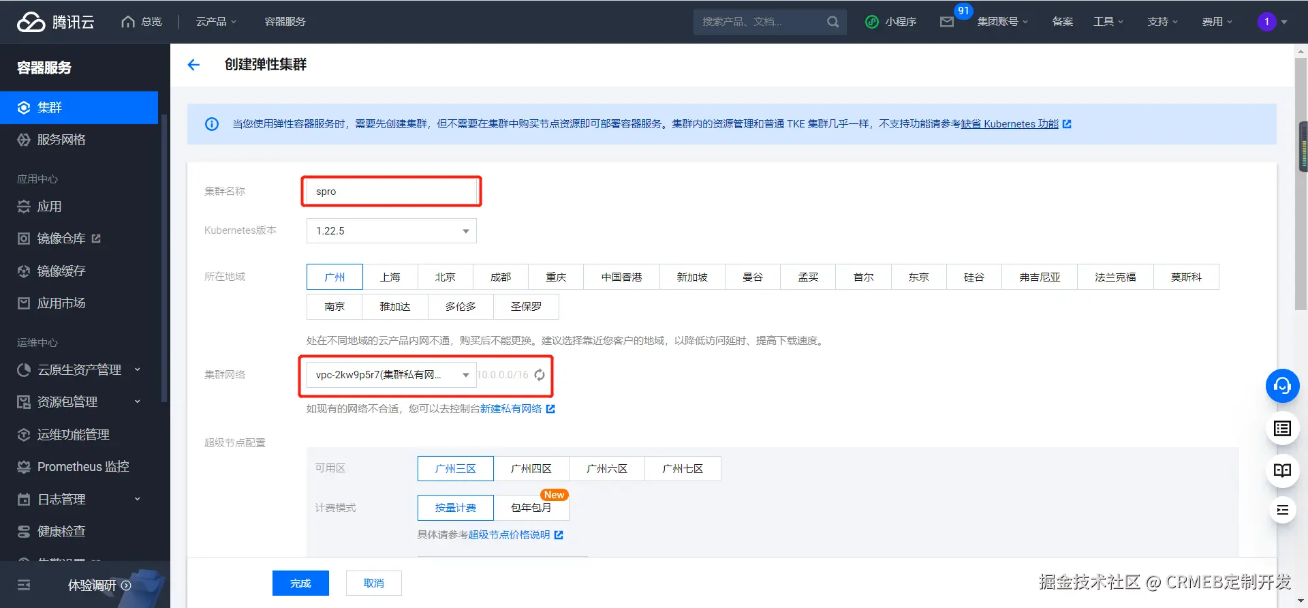The width and height of the screenshot is (1308, 608).
Task: Choose 包年包月 billing mode
Action: pyautogui.click(x=531, y=508)
